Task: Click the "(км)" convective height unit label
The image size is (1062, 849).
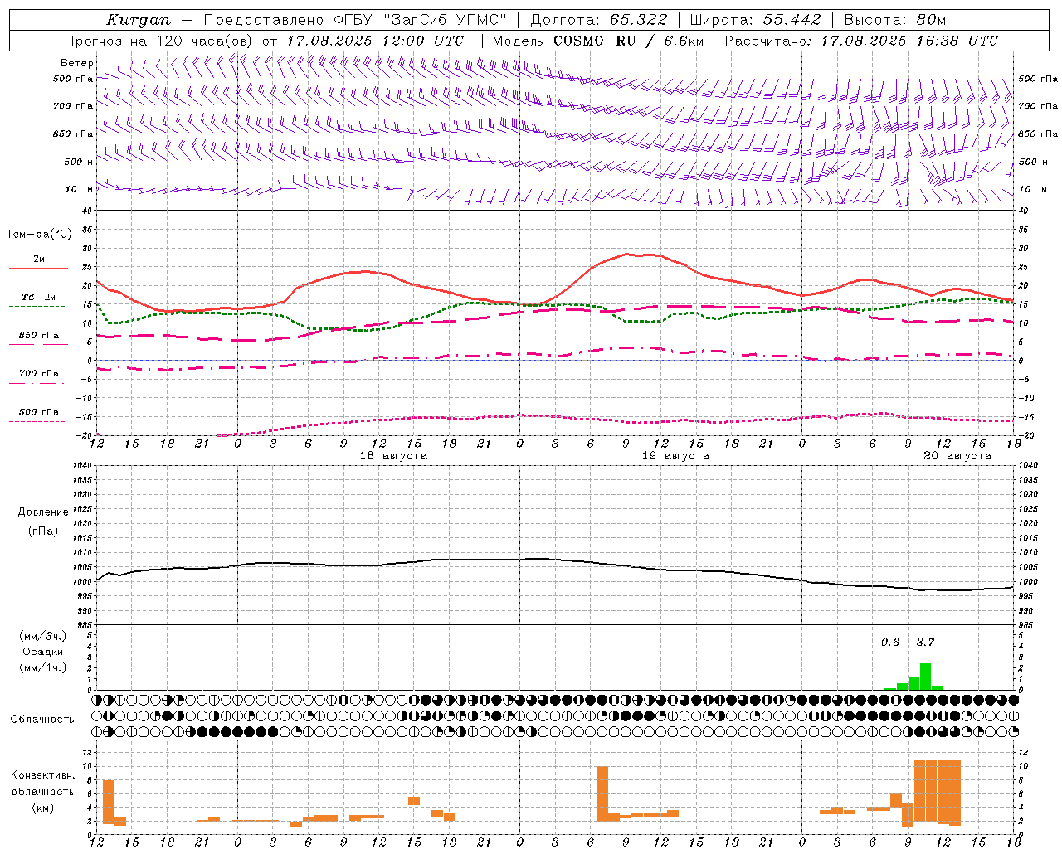Action: [42, 808]
